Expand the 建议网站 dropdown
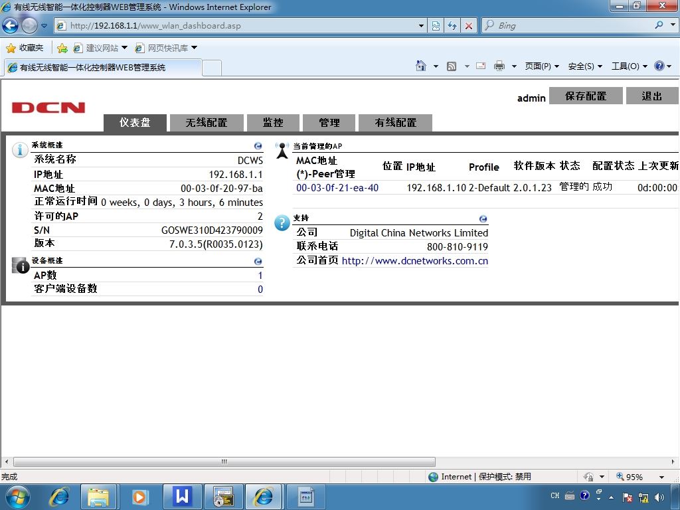The width and height of the screenshot is (680, 510). coord(124,48)
